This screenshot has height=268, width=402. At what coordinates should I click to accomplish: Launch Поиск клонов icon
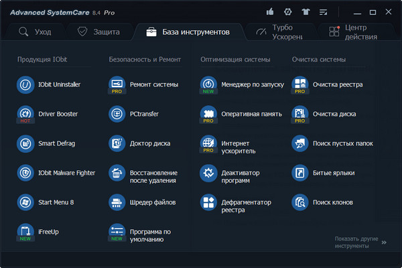pos(300,202)
